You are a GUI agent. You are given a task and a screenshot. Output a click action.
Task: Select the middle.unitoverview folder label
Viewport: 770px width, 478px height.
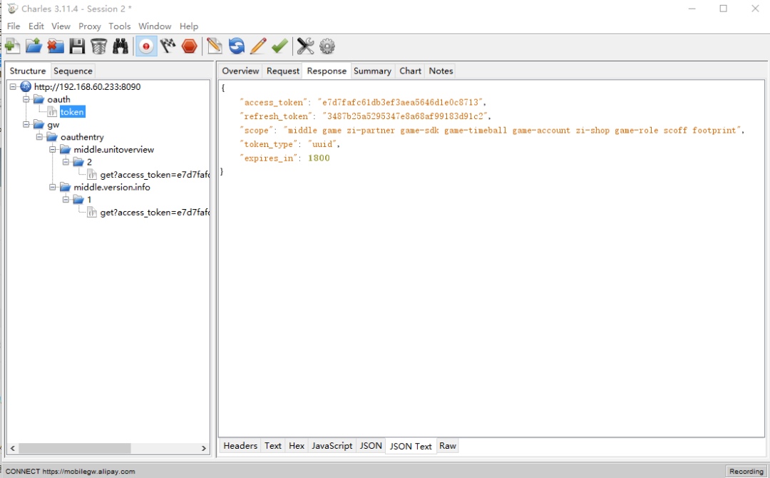[x=113, y=149]
